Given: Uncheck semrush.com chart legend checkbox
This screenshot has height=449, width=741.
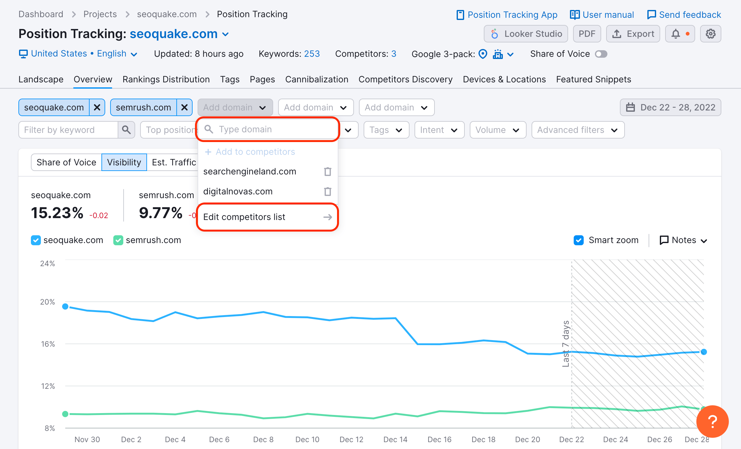Looking at the screenshot, I should pos(118,240).
